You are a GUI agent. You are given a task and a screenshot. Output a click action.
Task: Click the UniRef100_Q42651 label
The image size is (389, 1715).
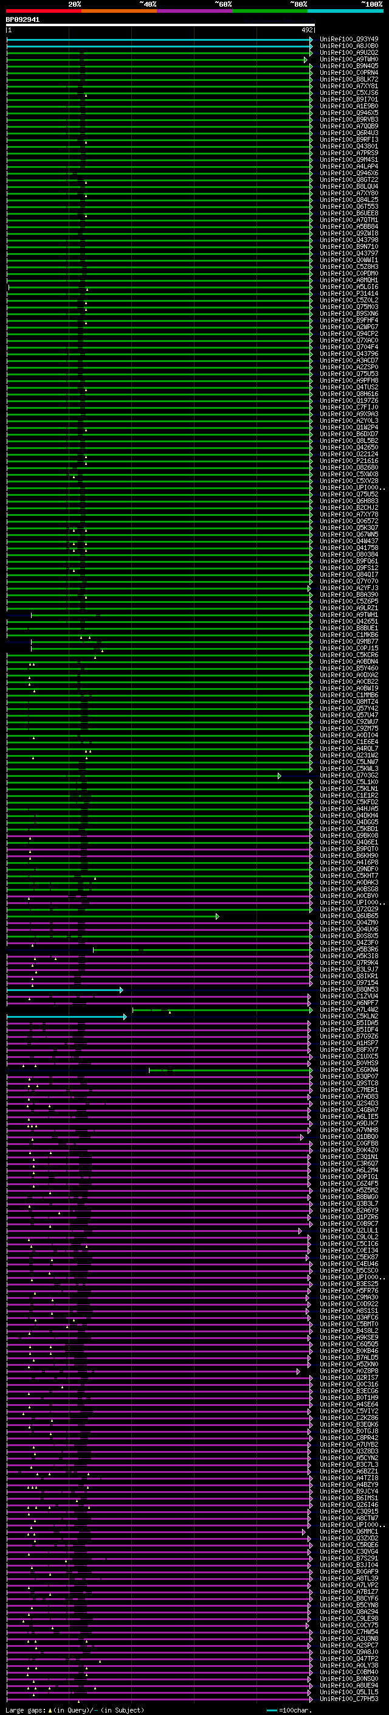[x=349, y=621]
